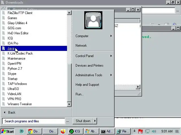The height and width of the screenshot is (135, 181).
Task: Click the ellipsis at the Downloads toolbar end
Action: 178,11
